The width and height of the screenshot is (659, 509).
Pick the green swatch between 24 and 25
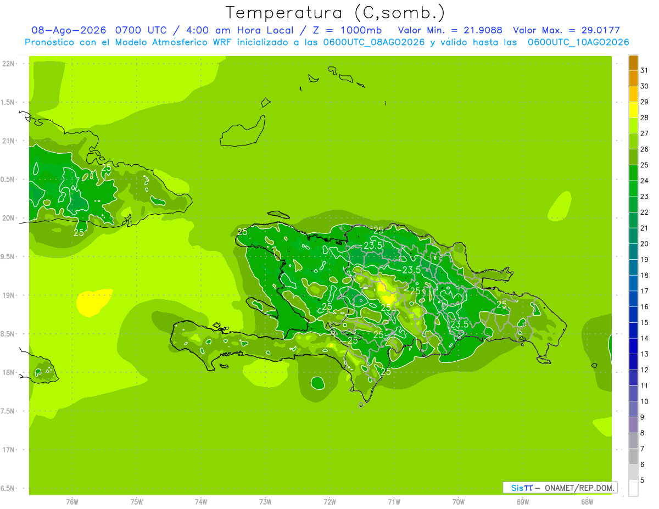[x=633, y=172]
